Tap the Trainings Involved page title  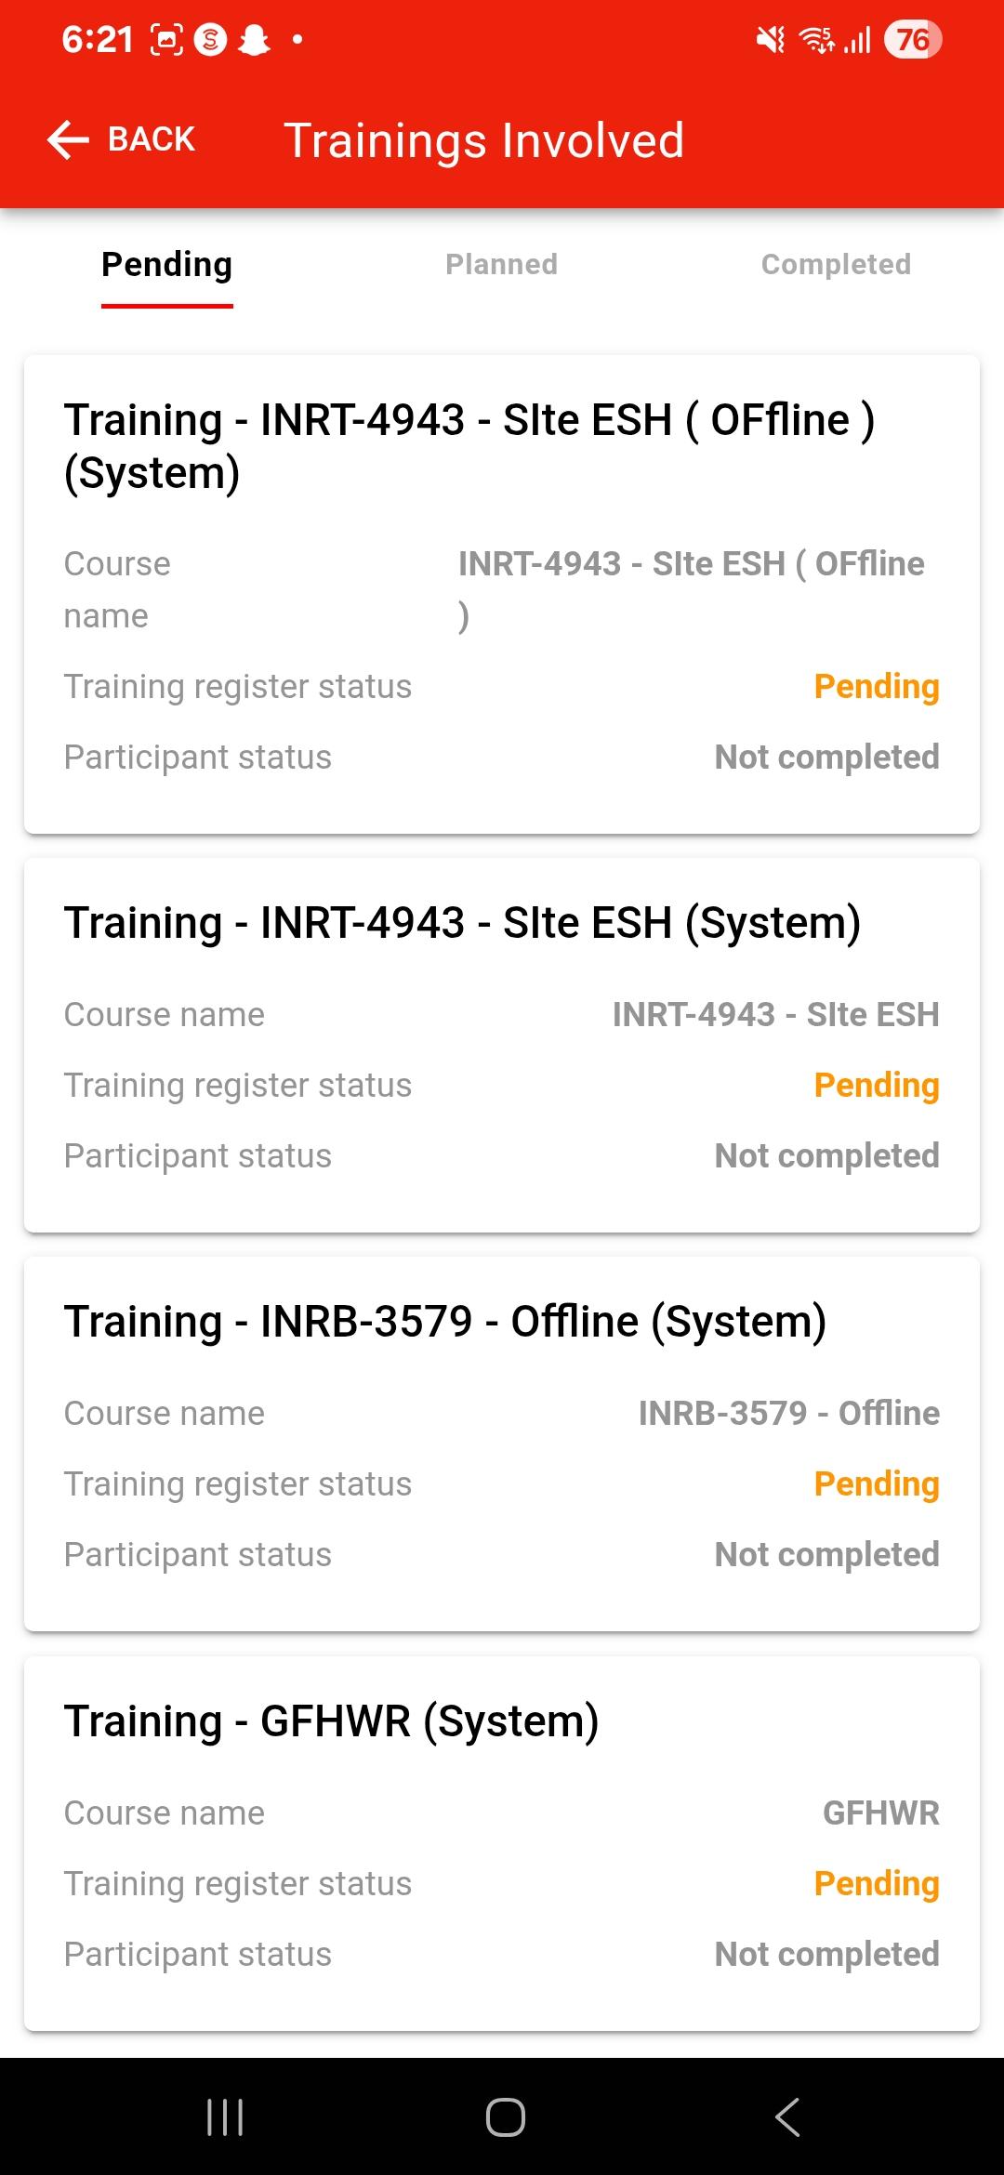pyautogui.click(x=483, y=140)
